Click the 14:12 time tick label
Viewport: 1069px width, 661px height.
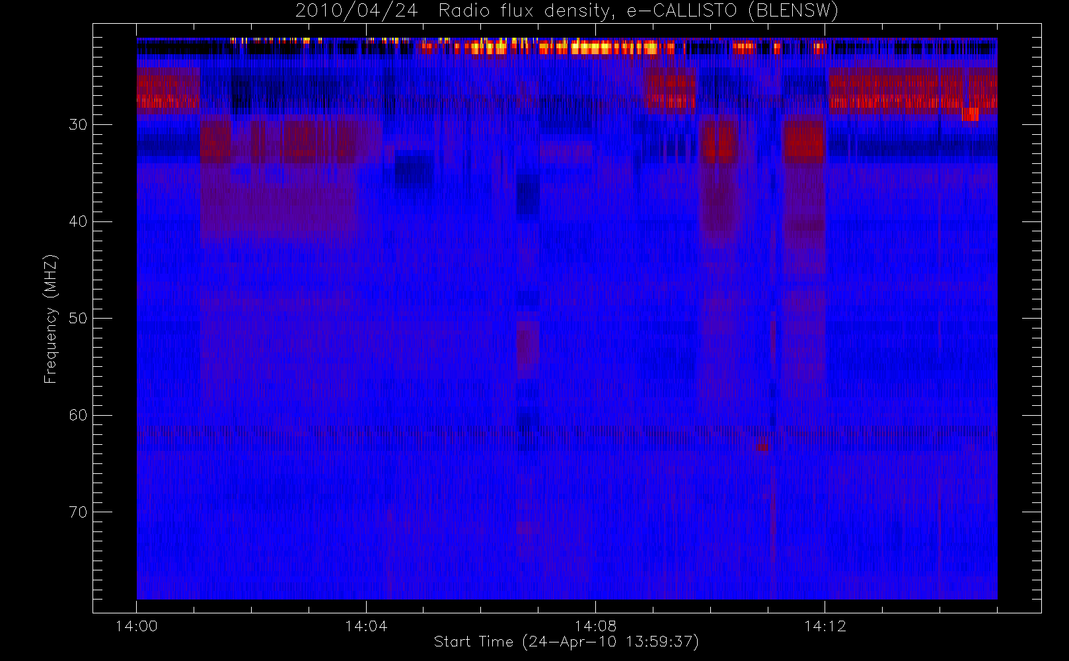825,626
